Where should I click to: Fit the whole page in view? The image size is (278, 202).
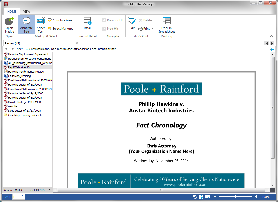pos(201,197)
